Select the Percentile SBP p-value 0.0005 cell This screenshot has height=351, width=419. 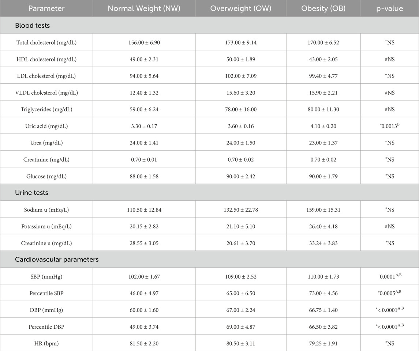pyautogui.click(x=389, y=293)
